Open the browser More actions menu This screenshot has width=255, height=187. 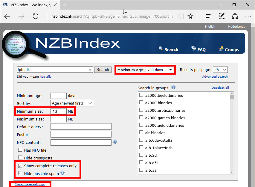click(x=248, y=16)
